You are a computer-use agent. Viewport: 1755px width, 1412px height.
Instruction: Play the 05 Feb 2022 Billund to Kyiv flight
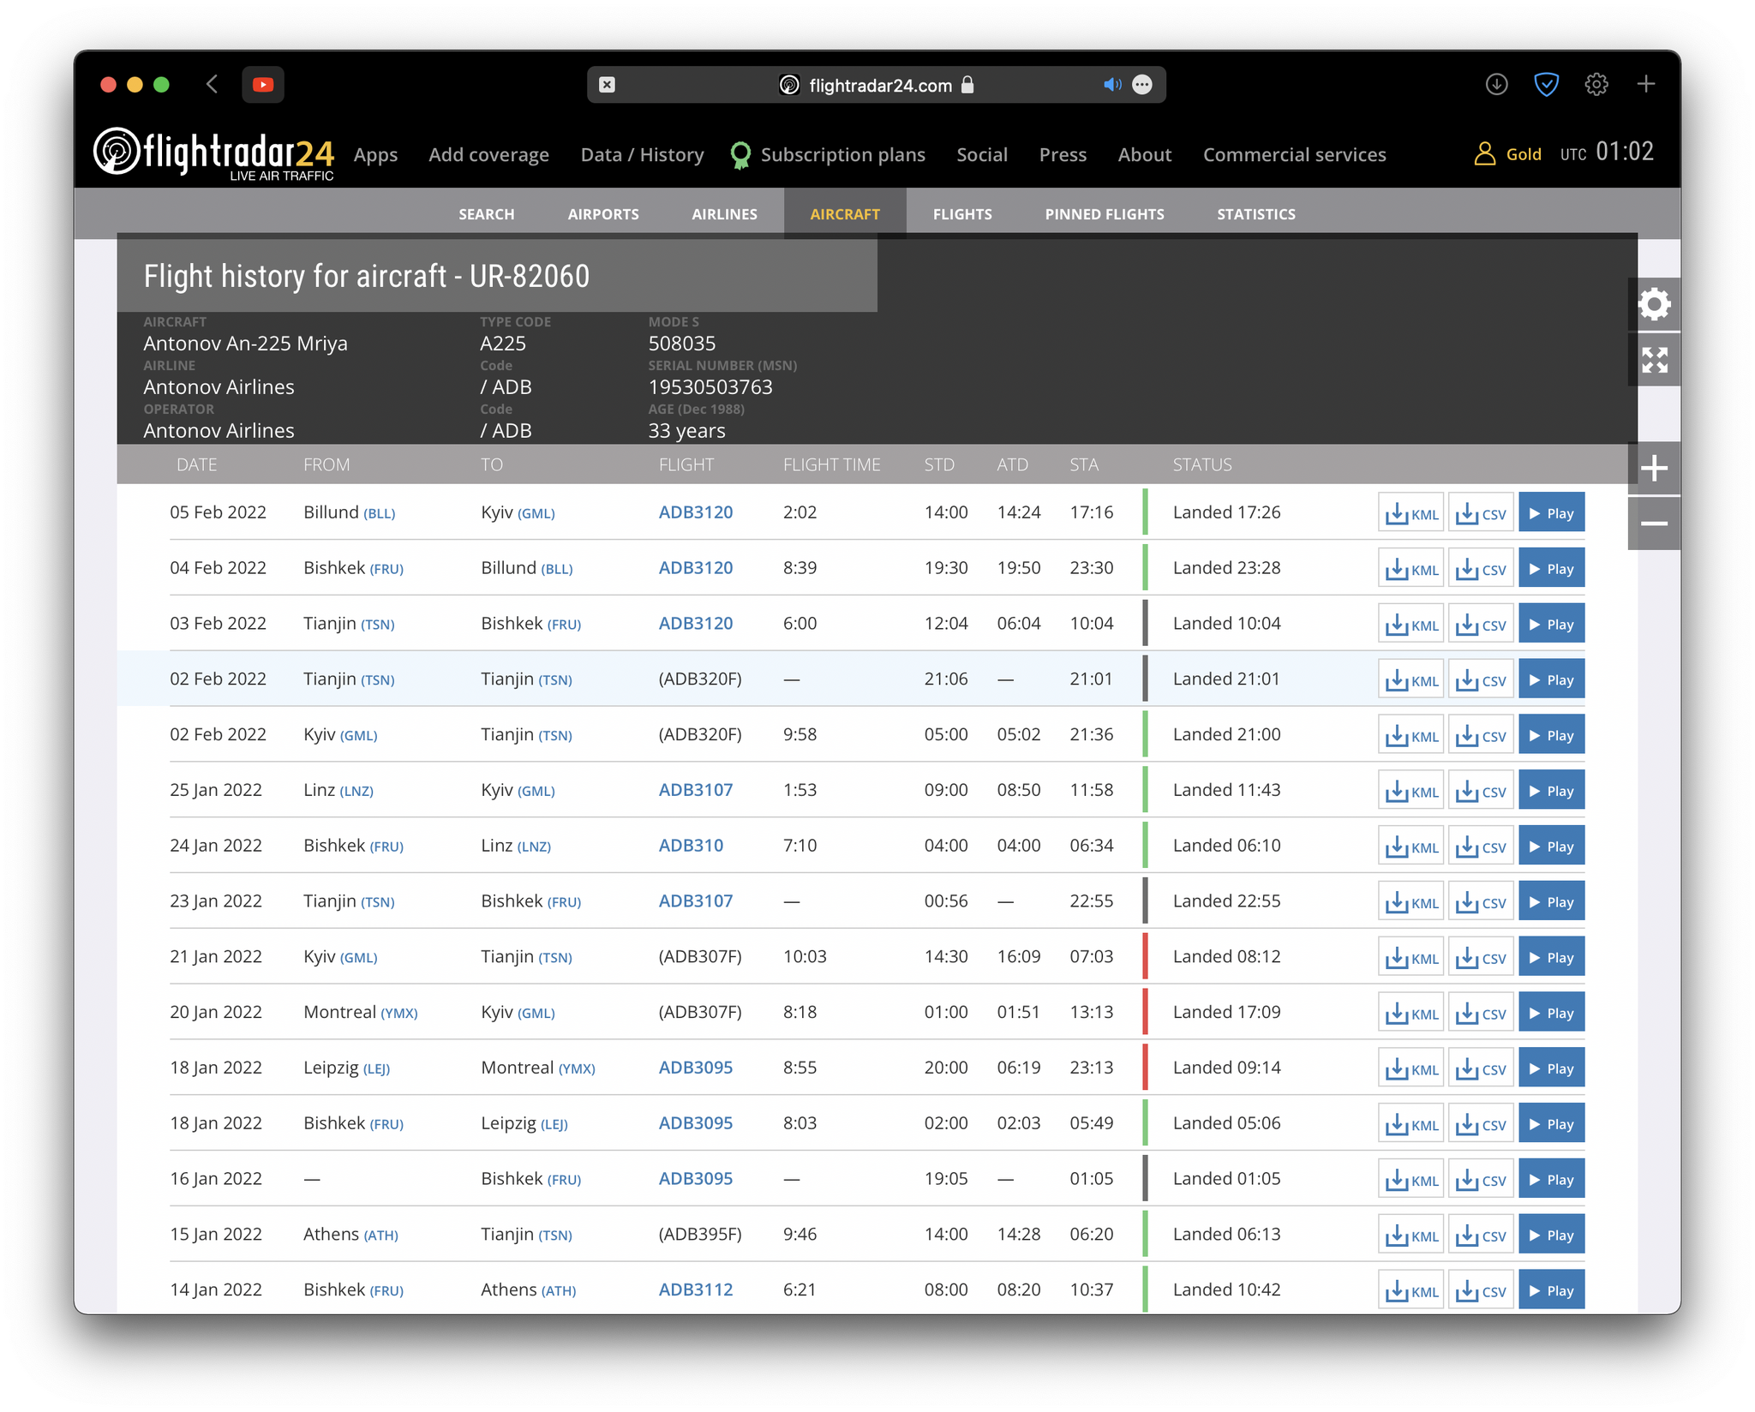(x=1551, y=513)
